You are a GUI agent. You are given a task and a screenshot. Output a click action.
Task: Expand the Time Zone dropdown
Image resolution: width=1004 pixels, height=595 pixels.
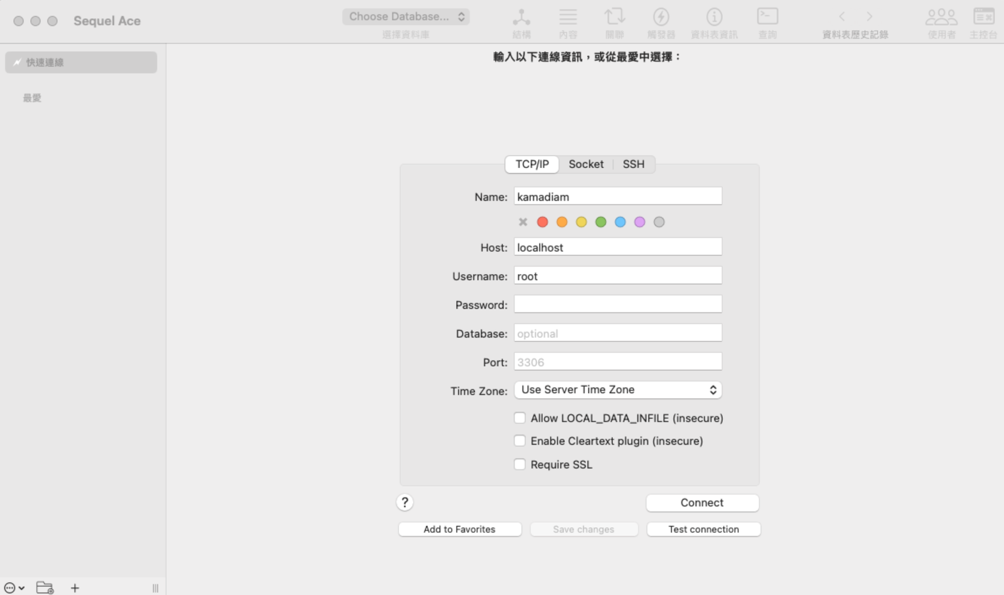coord(617,390)
